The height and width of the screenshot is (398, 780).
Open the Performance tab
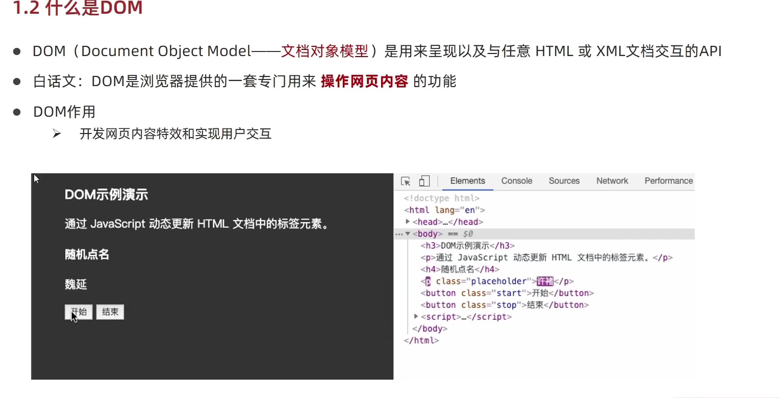click(668, 181)
